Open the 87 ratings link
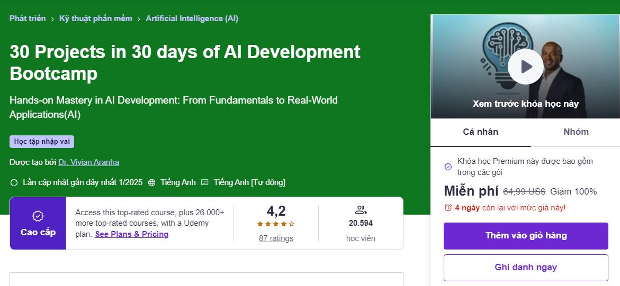The width and height of the screenshot is (620, 286). tap(276, 238)
